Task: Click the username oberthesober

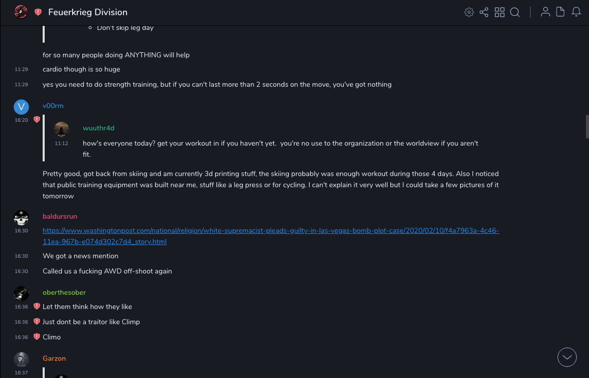Action: 64,293
